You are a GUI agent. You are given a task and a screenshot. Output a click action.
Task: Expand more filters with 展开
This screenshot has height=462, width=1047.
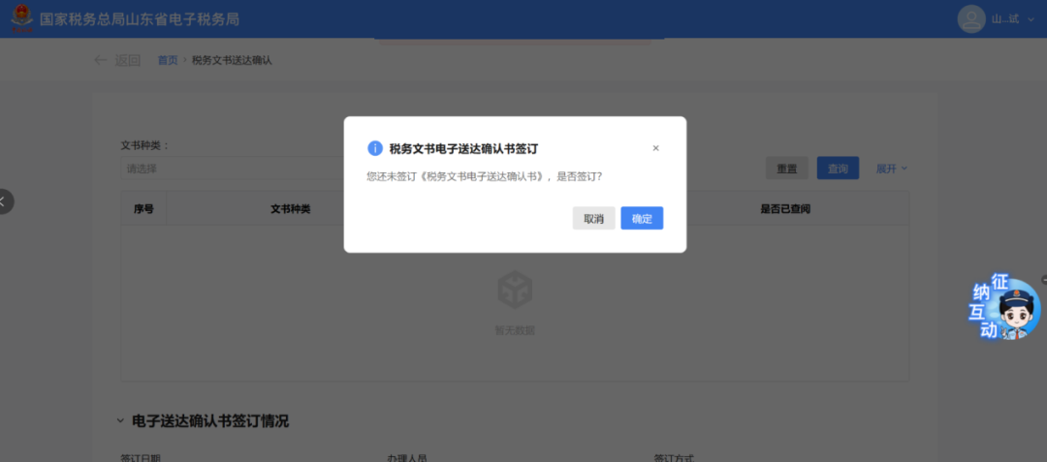[x=892, y=169]
